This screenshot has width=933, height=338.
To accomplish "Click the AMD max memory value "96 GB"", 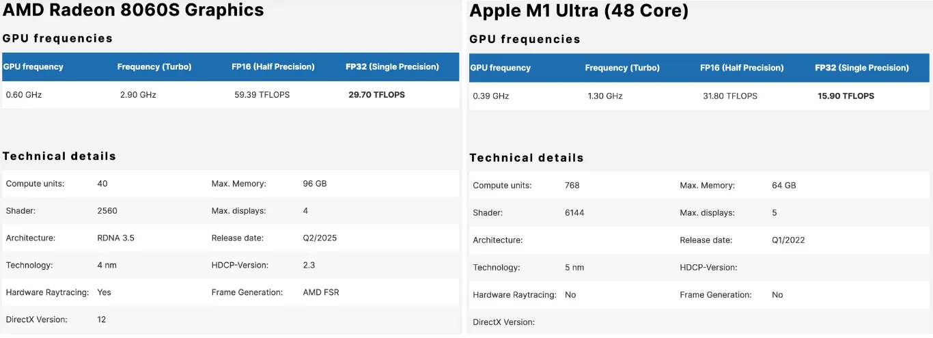I will coord(315,184).
